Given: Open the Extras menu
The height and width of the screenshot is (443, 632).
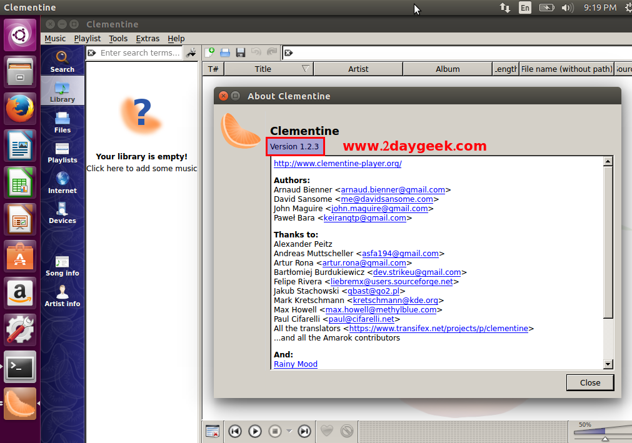Looking at the screenshot, I should 148,38.
